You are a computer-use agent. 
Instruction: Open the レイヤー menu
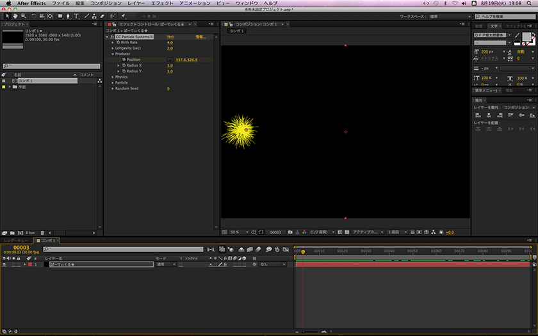point(136,3)
